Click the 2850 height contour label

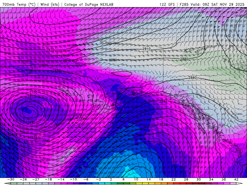[57, 71]
